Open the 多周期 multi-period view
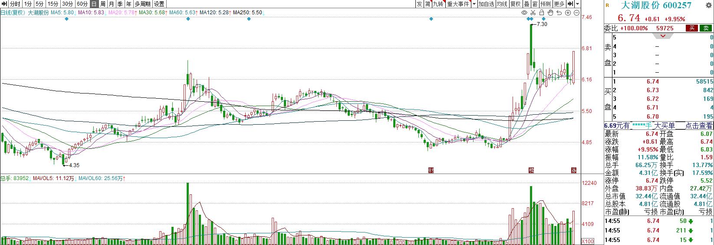714x245 pixels. (142, 4)
